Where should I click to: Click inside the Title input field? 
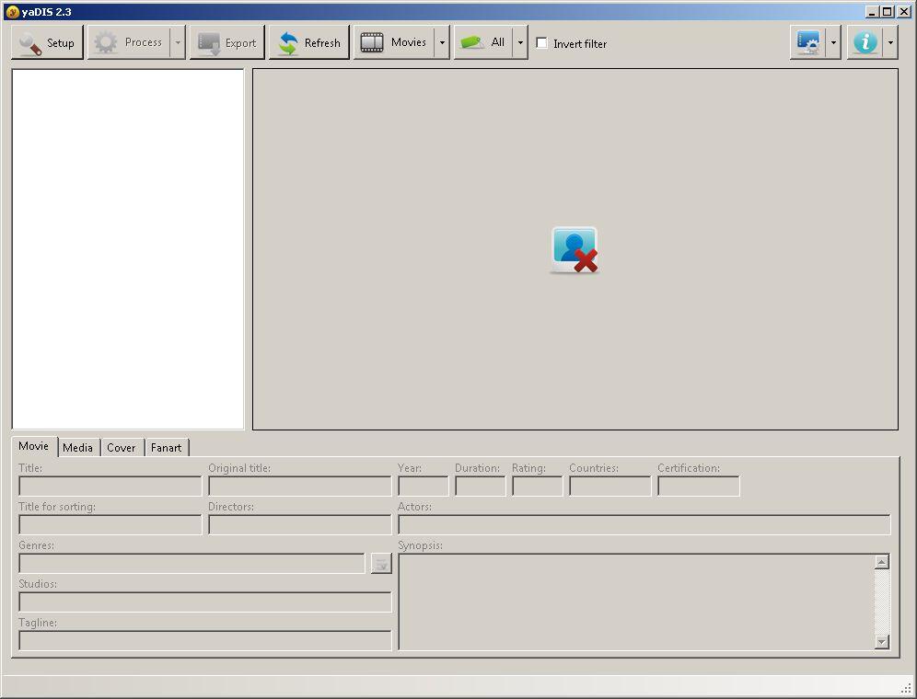(110, 486)
